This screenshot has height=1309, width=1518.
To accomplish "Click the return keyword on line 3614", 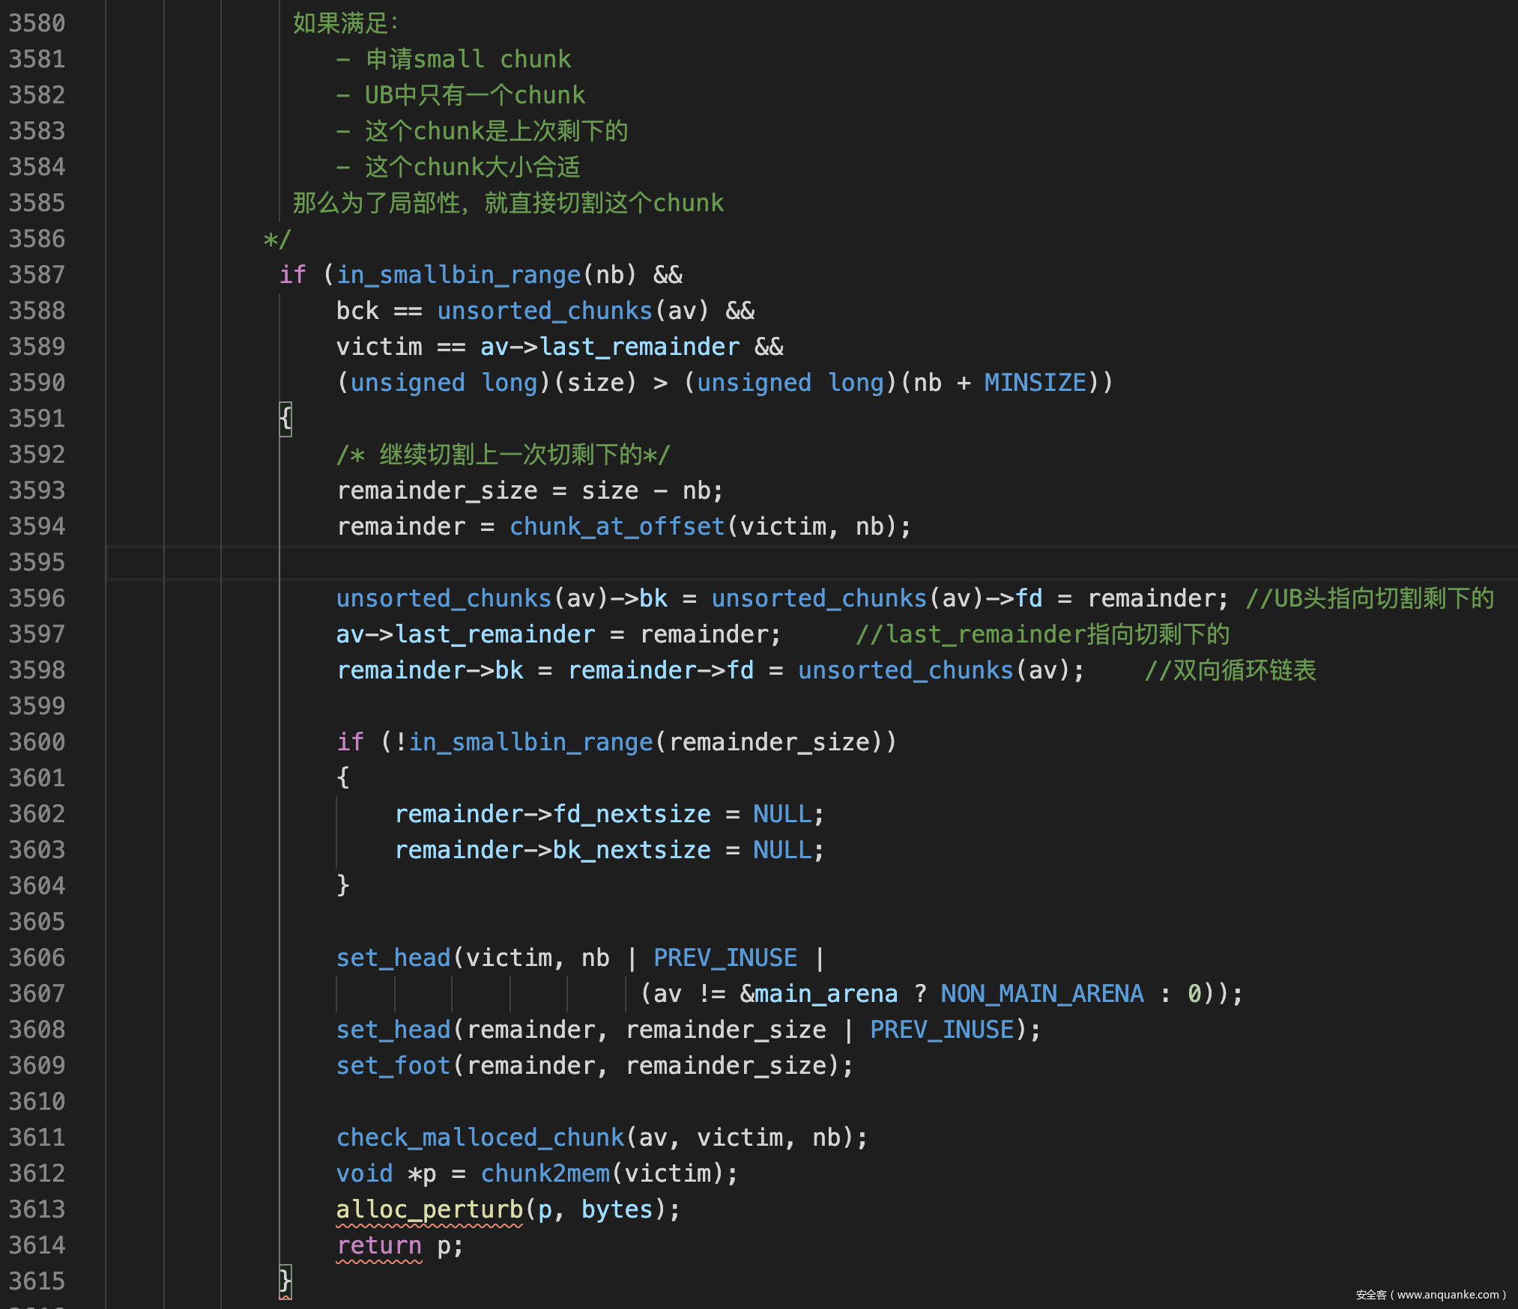I will [x=379, y=1245].
